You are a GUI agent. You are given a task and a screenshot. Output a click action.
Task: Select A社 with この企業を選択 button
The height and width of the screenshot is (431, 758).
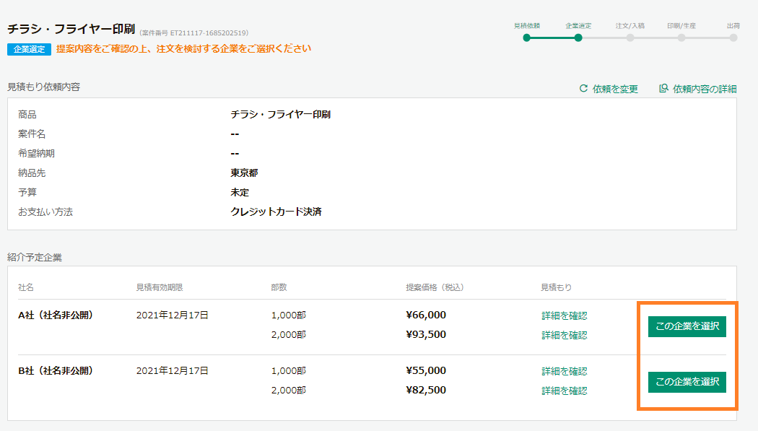pos(687,325)
